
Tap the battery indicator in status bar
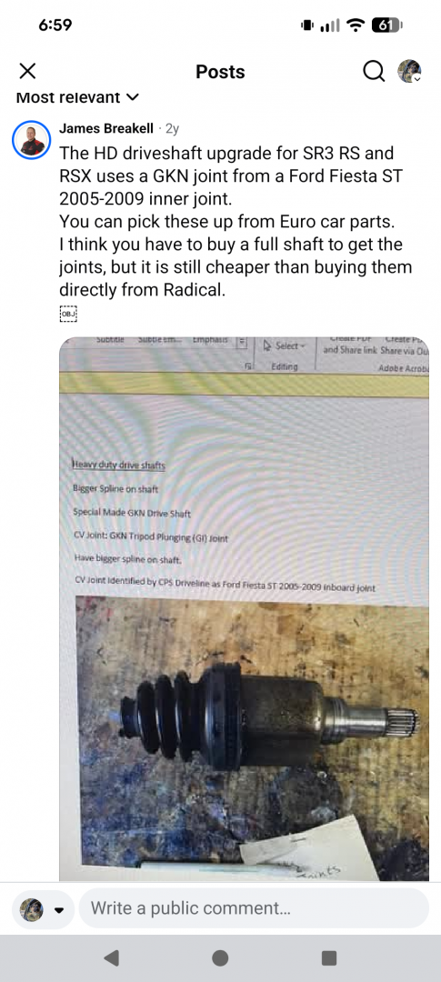(386, 25)
